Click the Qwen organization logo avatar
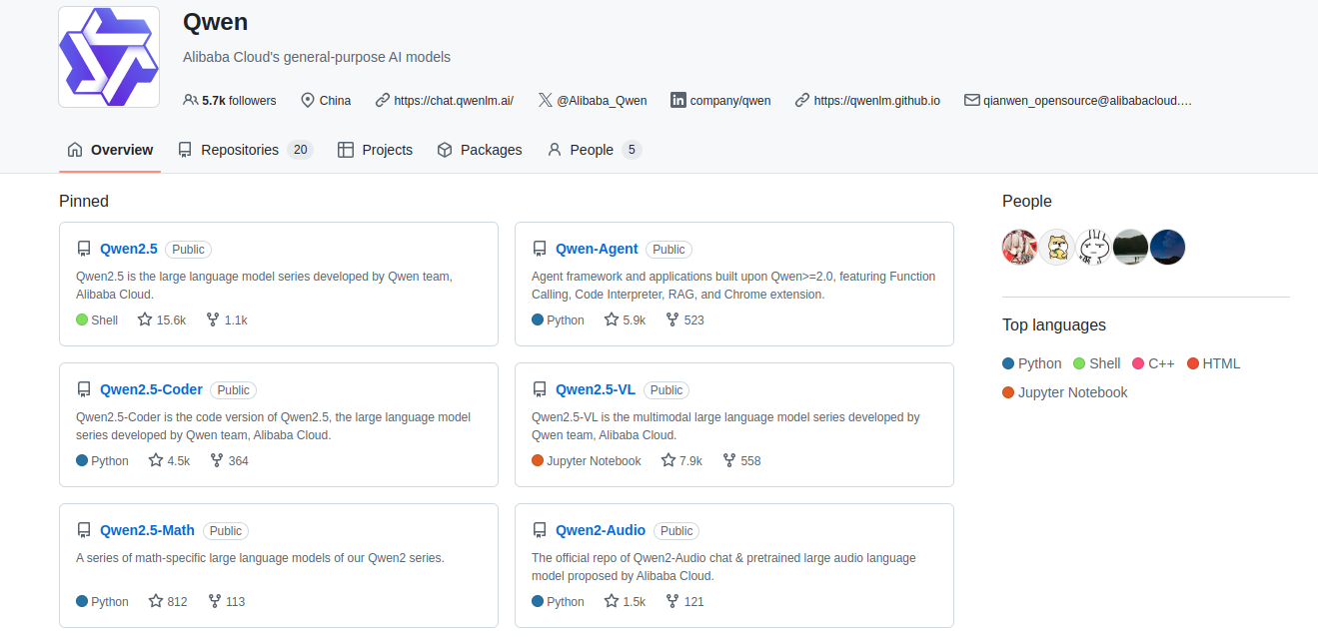Viewport: 1318px width, 637px height. [x=109, y=57]
